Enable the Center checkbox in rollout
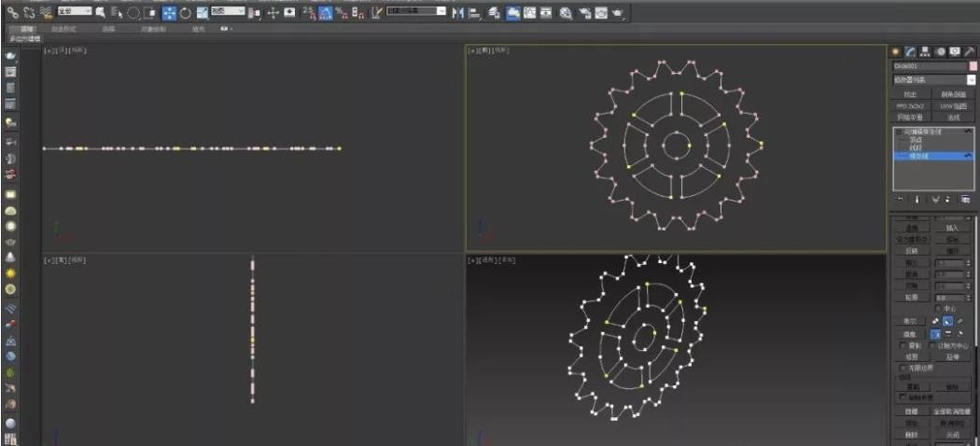The height and width of the screenshot is (446, 980). click(x=937, y=308)
